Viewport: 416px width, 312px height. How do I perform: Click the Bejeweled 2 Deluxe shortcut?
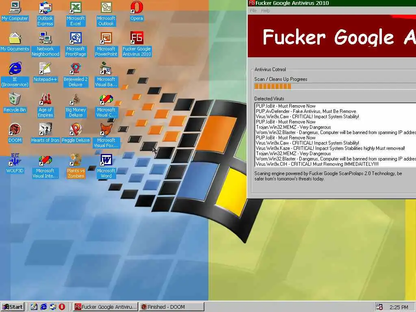[x=76, y=75]
